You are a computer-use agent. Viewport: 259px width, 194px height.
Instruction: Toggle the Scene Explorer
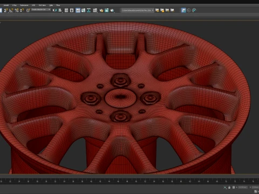click(66, 10)
